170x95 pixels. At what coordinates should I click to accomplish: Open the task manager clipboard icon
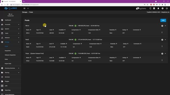tap(154, 8)
